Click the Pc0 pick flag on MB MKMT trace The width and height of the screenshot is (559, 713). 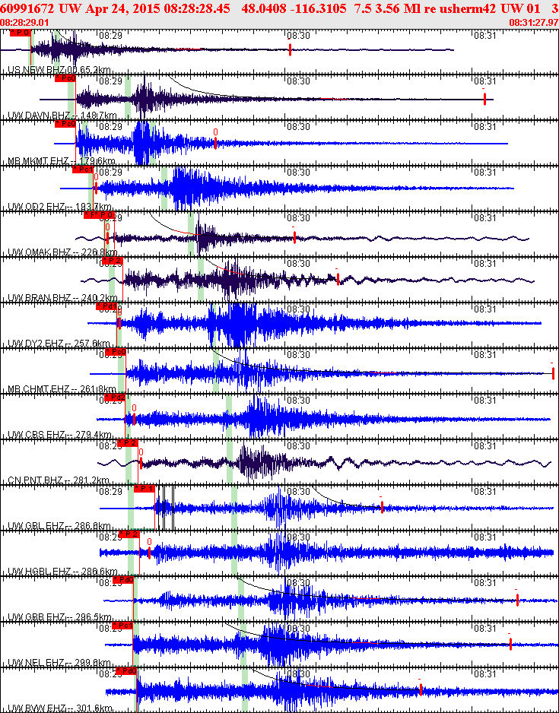[x=65, y=124]
